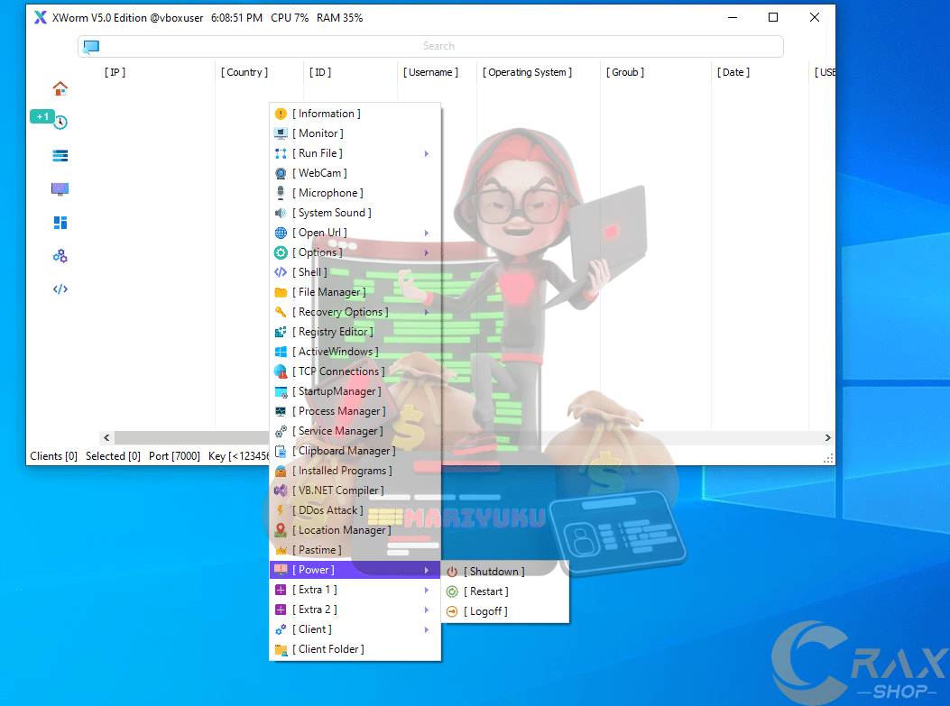Viewport: 950px width, 706px height.
Task: Click inside the Search input field
Action: click(438, 46)
